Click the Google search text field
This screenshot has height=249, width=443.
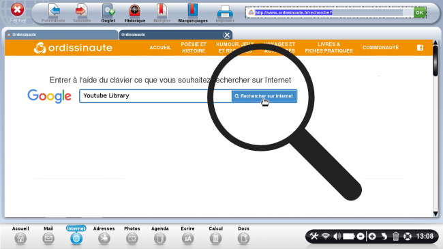[155, 96]
